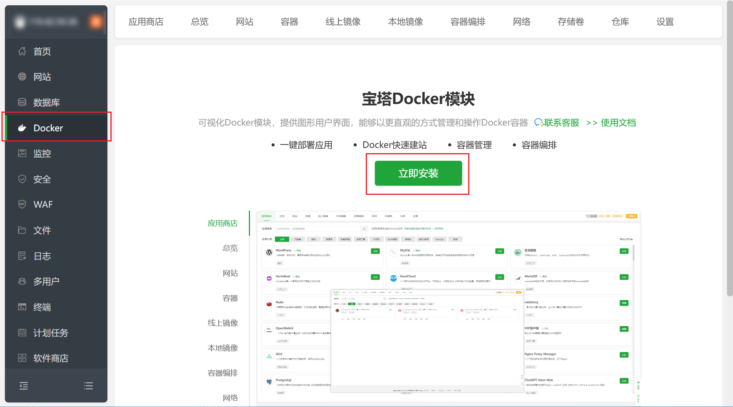
Task: Open the 安全 security section
Action: (x=42, y=179)
